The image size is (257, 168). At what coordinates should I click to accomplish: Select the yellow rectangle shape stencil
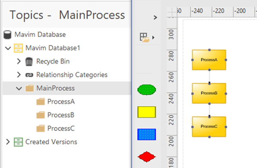coord(147,112)
